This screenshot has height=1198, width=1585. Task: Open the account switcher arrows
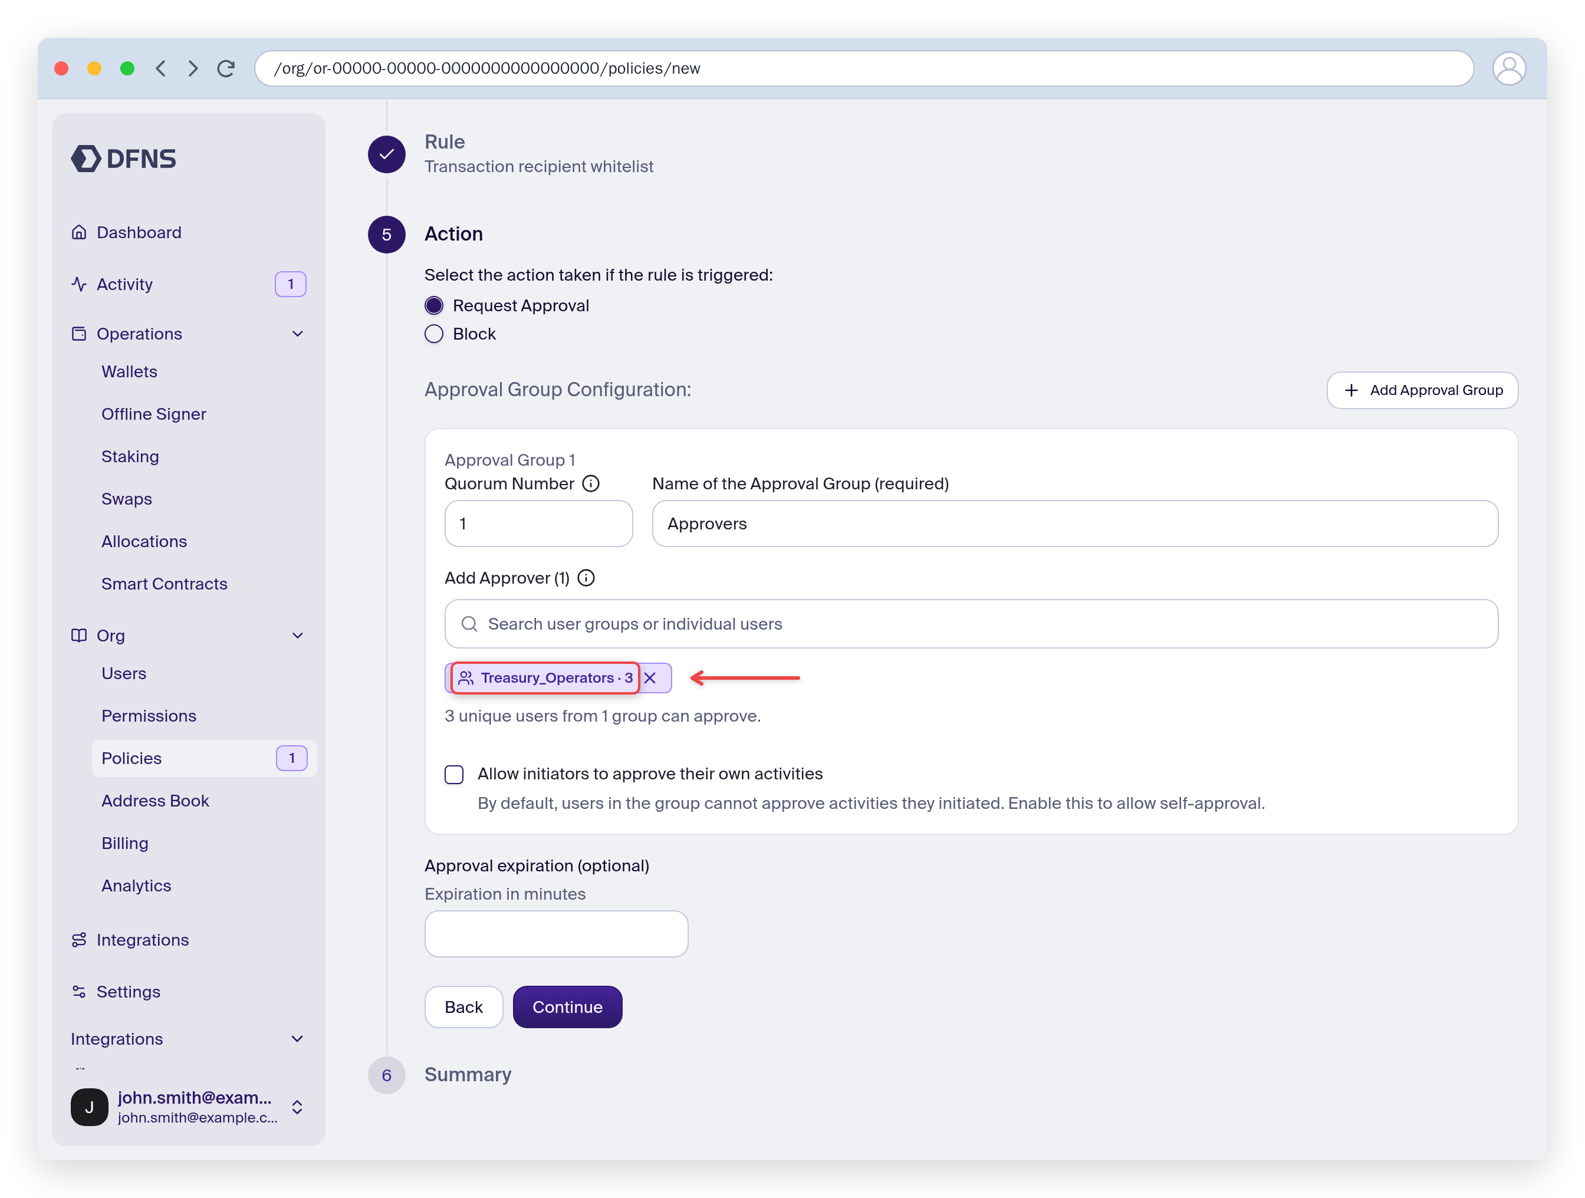tap(297, 1107)
